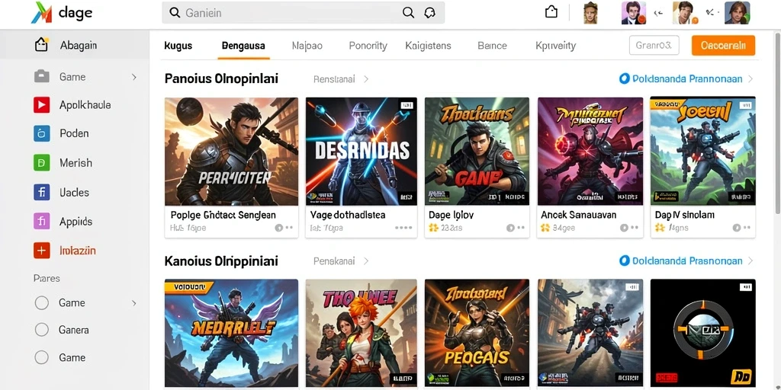Select the last Game radio button
Image resolution: width=781 pixels, height=390 pixels.
click(42, 357)
